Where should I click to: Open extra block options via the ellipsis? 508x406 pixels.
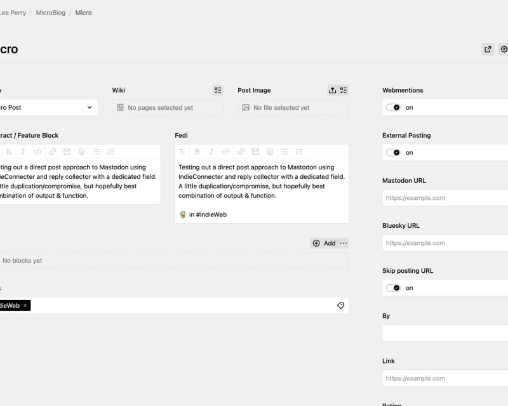(342, 243)
